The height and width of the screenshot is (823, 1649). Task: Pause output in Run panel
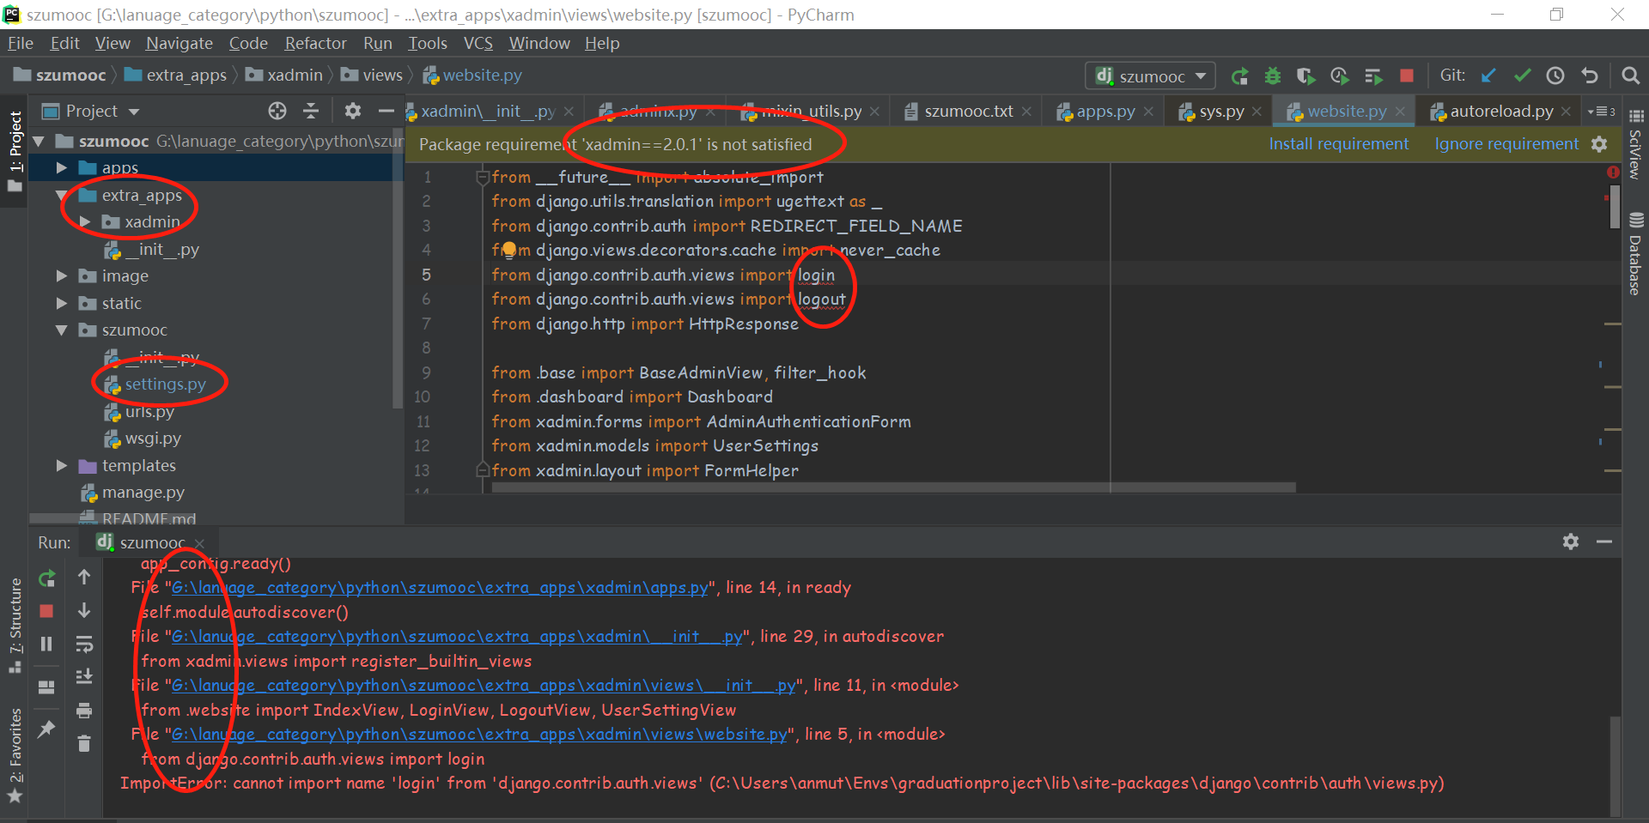coord(47,644)
